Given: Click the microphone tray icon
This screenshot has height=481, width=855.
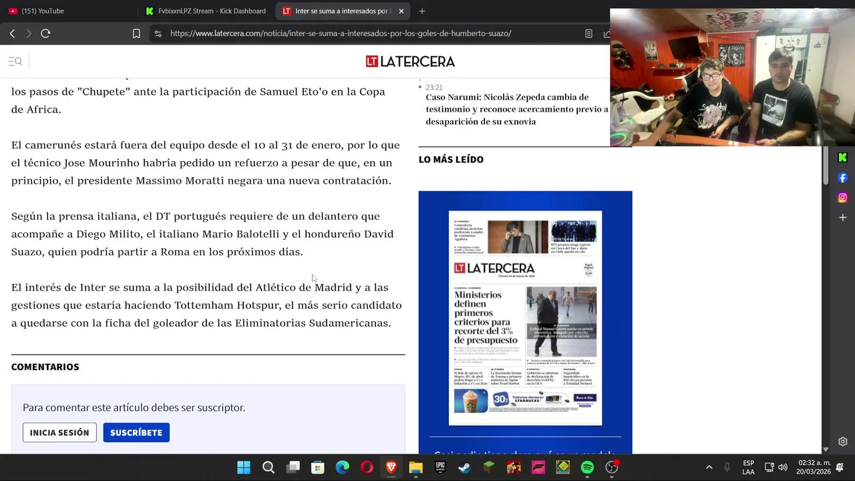Looking at the screenshot, I should click(727, 468).
